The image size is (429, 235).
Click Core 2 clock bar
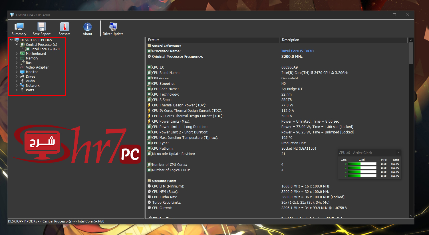(362, 172)
